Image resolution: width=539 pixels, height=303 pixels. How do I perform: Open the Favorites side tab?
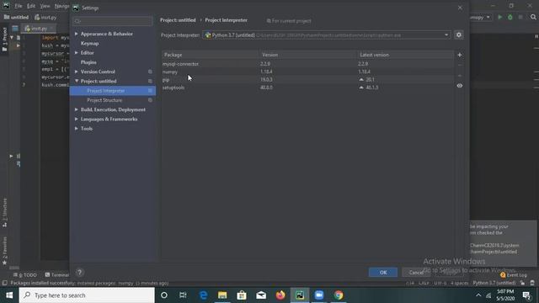(x=4, y=251)
